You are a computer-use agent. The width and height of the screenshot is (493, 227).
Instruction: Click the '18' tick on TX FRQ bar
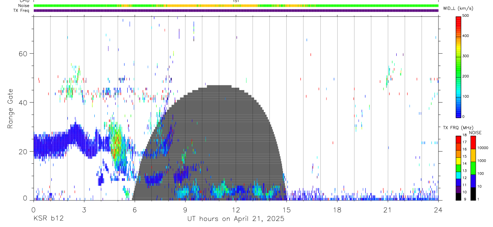coord(465,135)
